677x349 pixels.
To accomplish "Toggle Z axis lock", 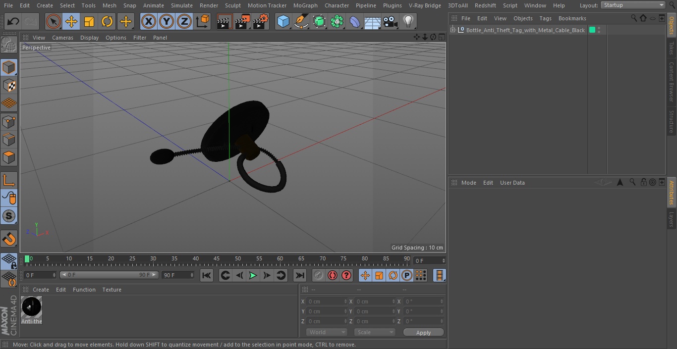I will 184,21.
